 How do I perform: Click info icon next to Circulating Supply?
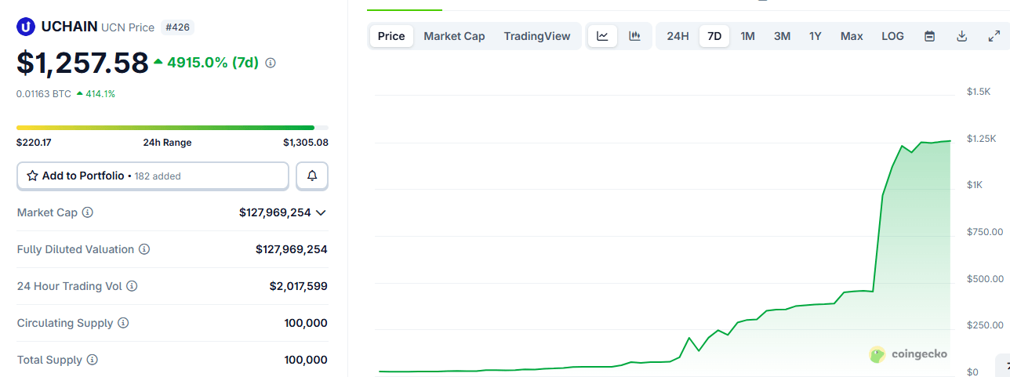coord(123,323)
